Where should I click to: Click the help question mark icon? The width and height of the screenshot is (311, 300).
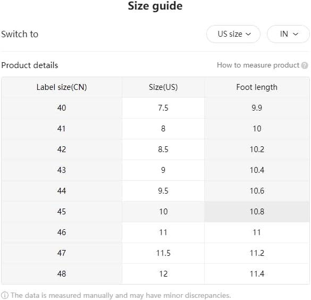point(305,65)
